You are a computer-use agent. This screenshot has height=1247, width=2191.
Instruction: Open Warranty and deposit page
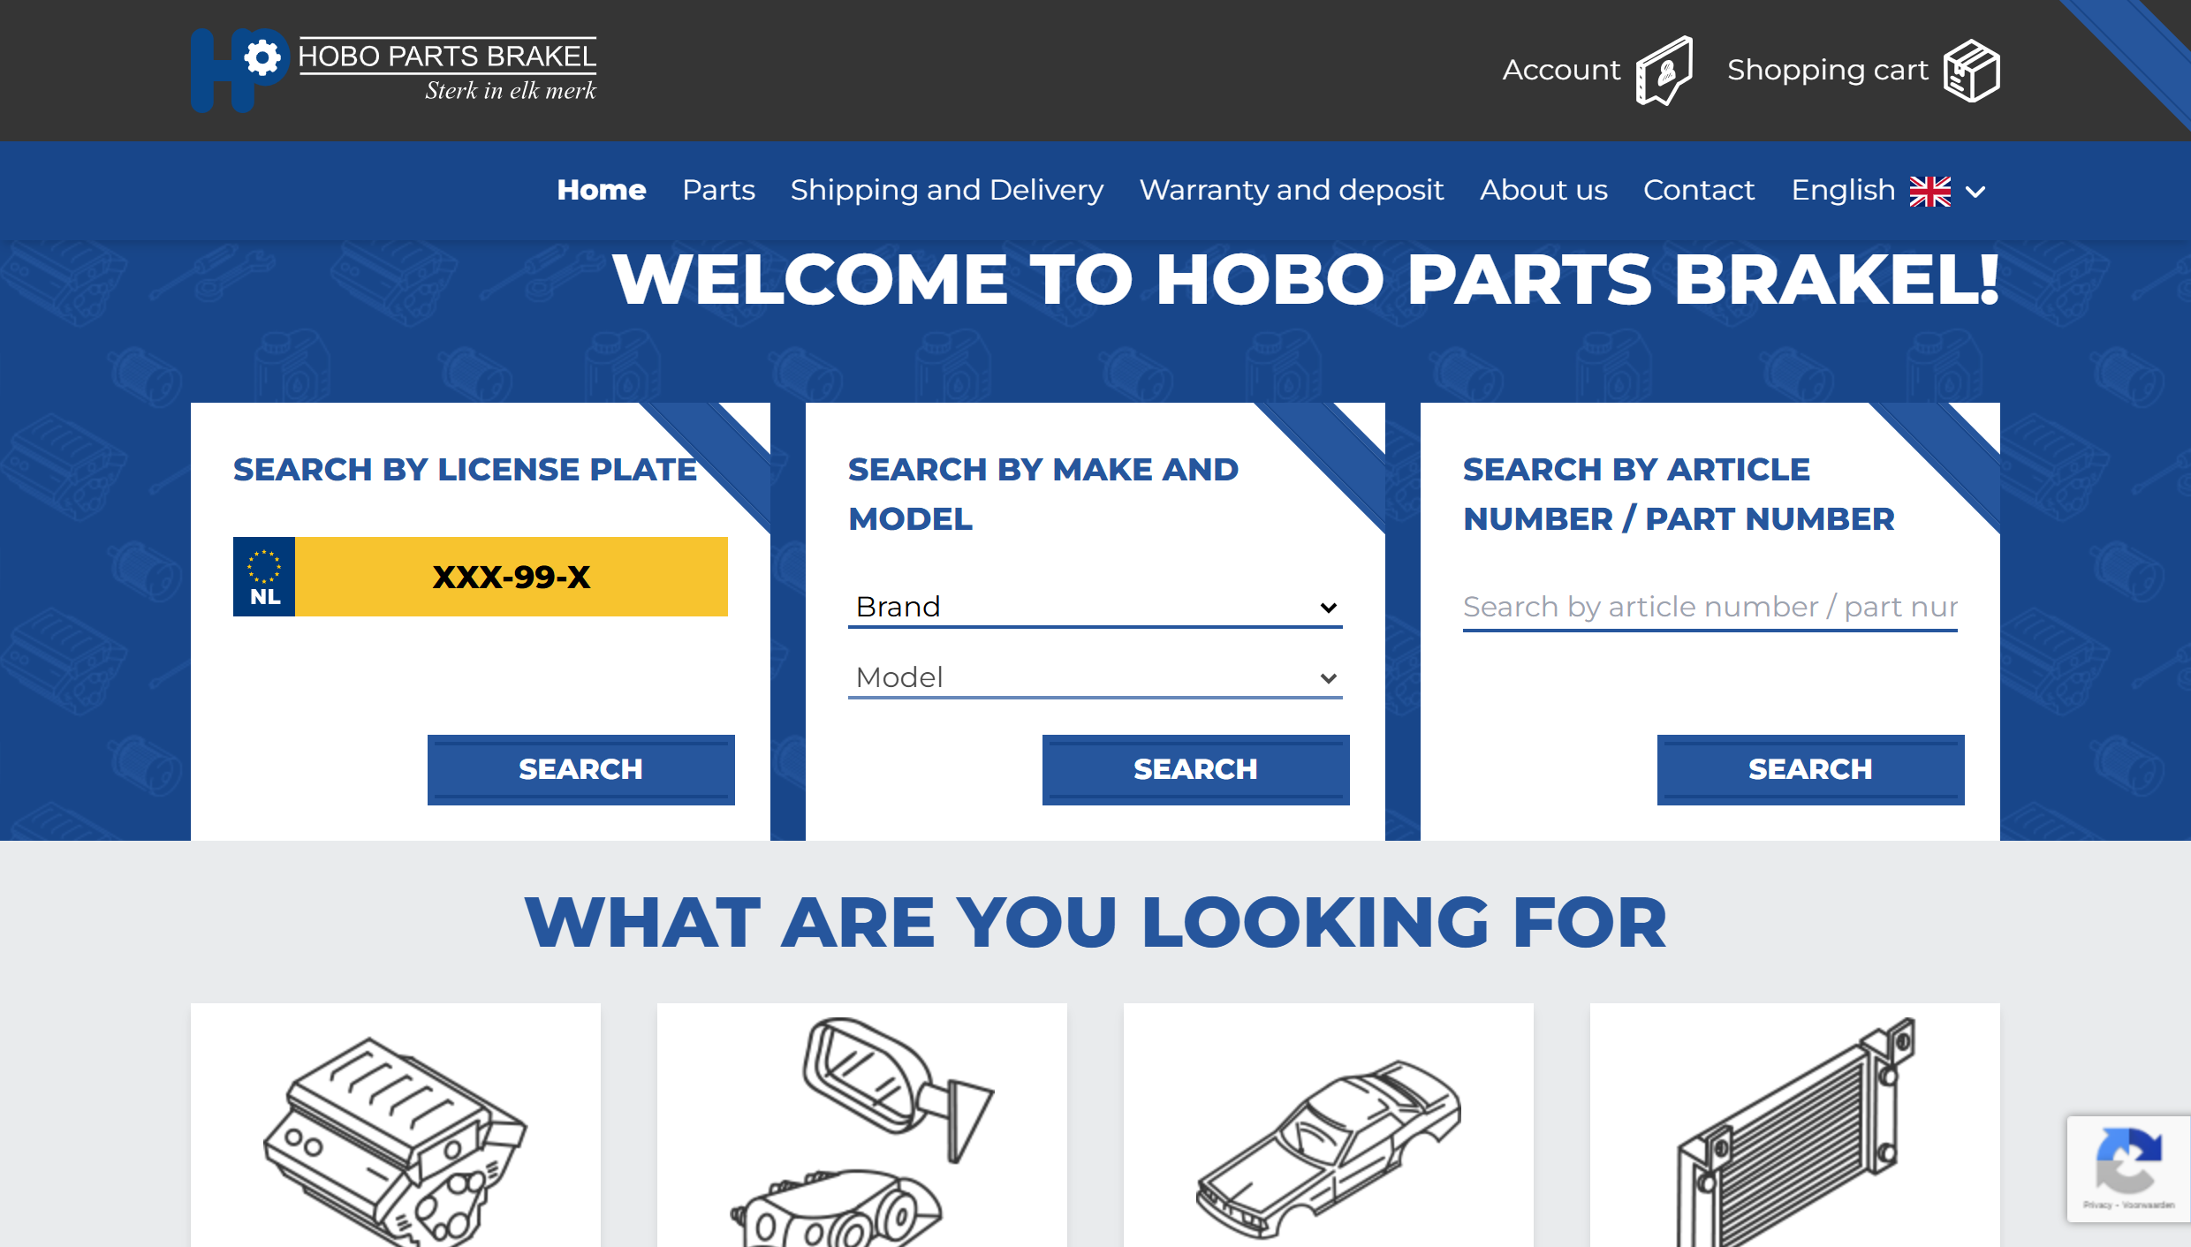click(1291, 190)
